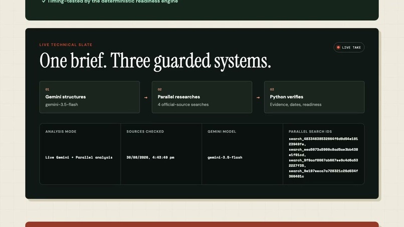Viewport: 404px width, 227px height.
Task: Select the Gemini structures step card
Action: tap(90, 97)
